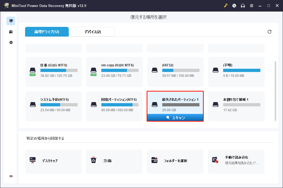Image resolution: width=283 pixels, height=188 pixels.
Task: Click the スキャン button on lost partition
Action: pyautogui.click(x=175, y=118)
